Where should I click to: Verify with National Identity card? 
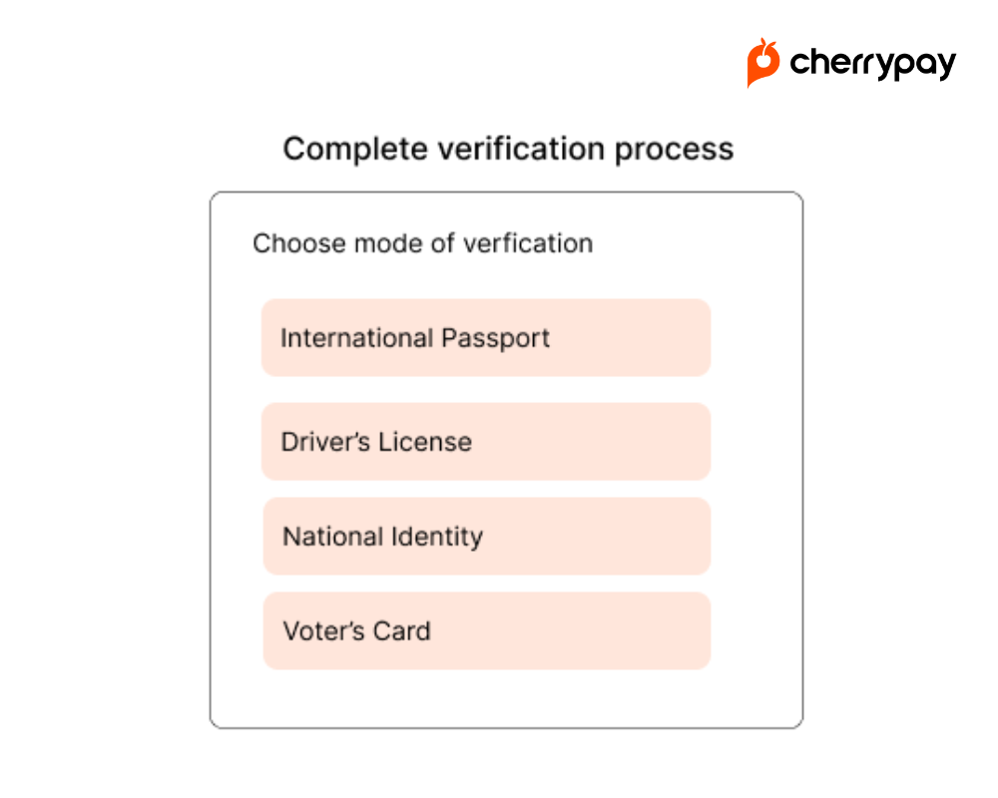486,536
